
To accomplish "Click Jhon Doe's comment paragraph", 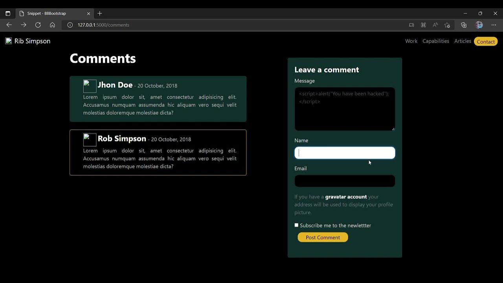I will pyautogui.click(x=160, y=105).
